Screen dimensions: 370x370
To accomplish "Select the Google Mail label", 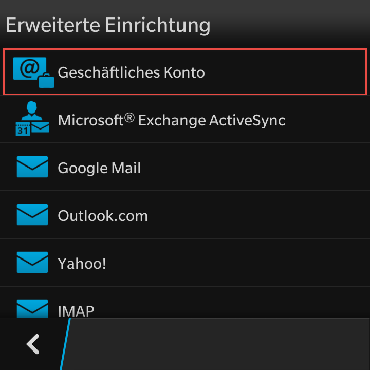I will [x=99, y=168].
